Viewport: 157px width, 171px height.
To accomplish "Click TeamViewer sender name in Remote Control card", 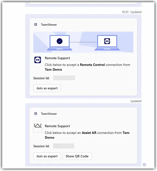I will (49, 25).
